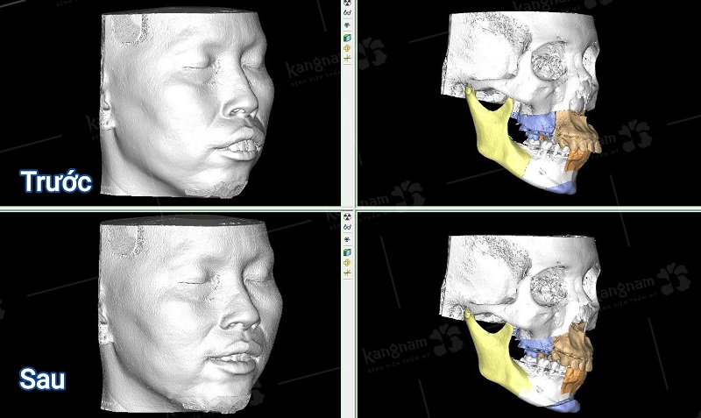Select the yellow wireframe icon in the Sau toolbar
The image size is (701, 418).
tap(347, 262)
